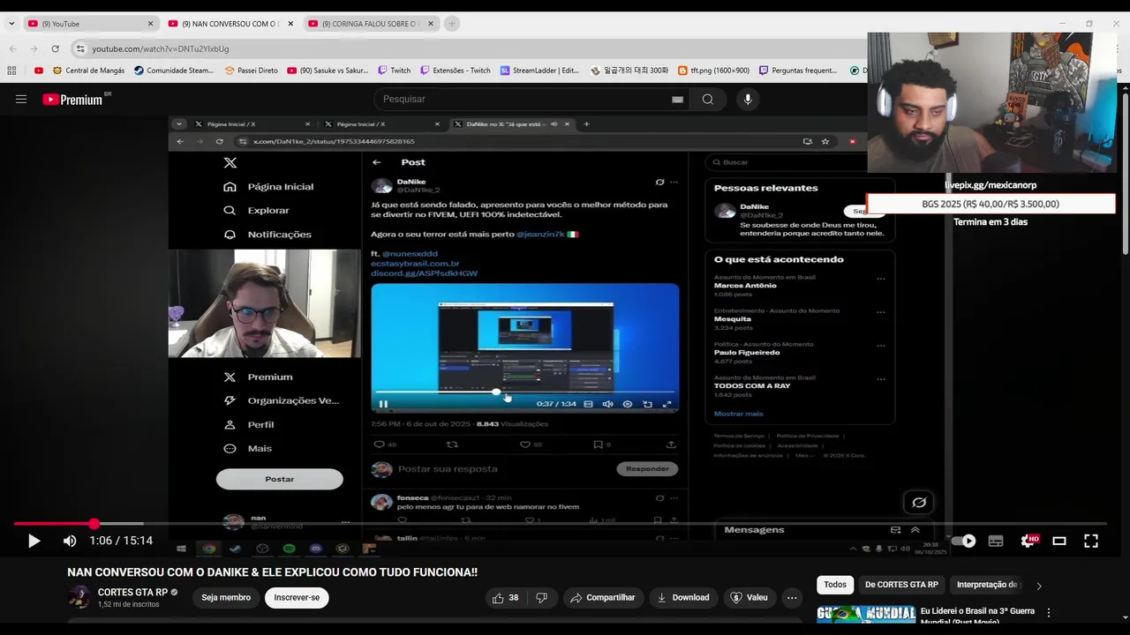The height and width of the screenshot is (635, 1130).
Task: View site information next to the URL
Action: (x=80, y=49)
